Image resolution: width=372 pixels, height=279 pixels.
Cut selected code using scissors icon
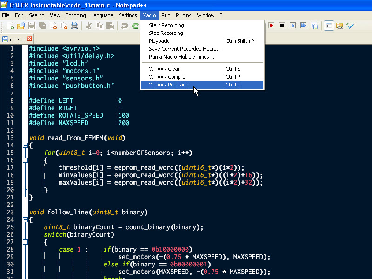click(89, 26)
